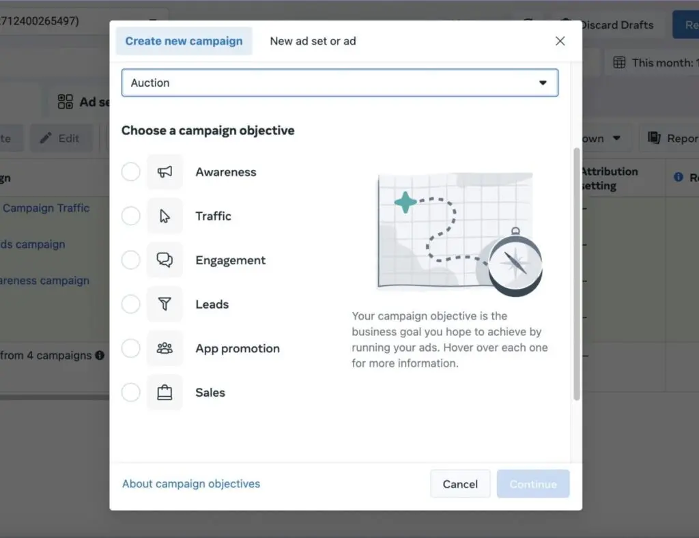Viewport: 699px width, 538px height.
Task: Switch to New ad set or ad tab
Action: (313, 41)
